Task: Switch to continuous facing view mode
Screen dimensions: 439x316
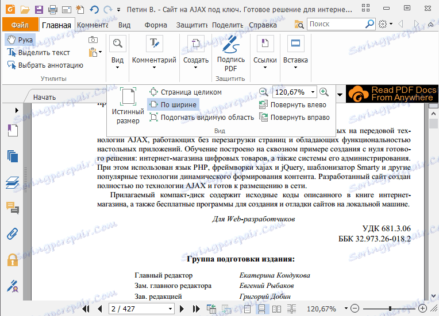Action: 291,309
